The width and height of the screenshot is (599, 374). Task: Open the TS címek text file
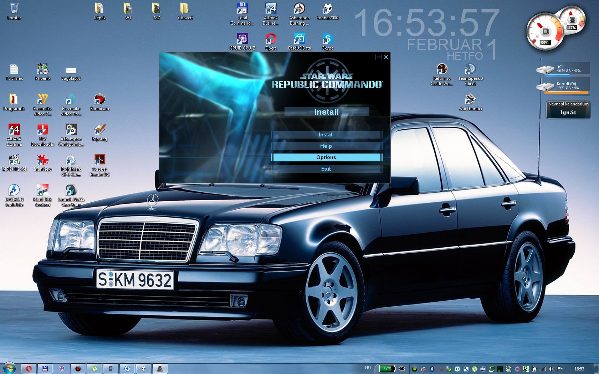coord(14,72)
